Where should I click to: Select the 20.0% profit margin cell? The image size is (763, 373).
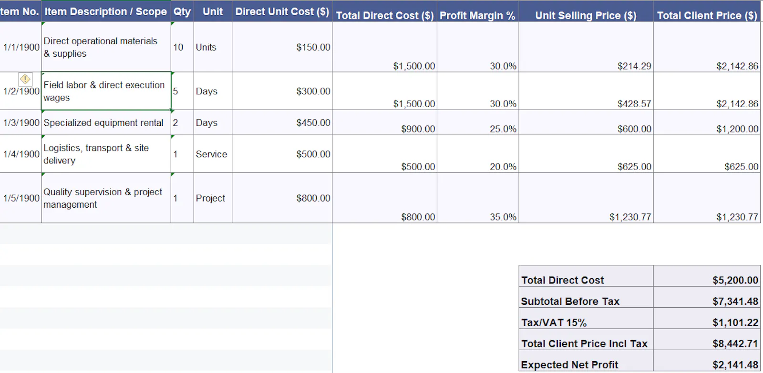(x=478, y=154)
